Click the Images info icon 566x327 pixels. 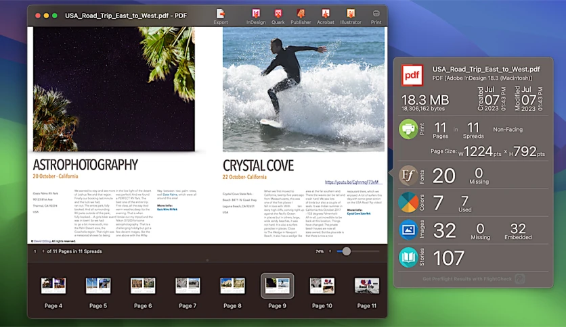[408, 230]
